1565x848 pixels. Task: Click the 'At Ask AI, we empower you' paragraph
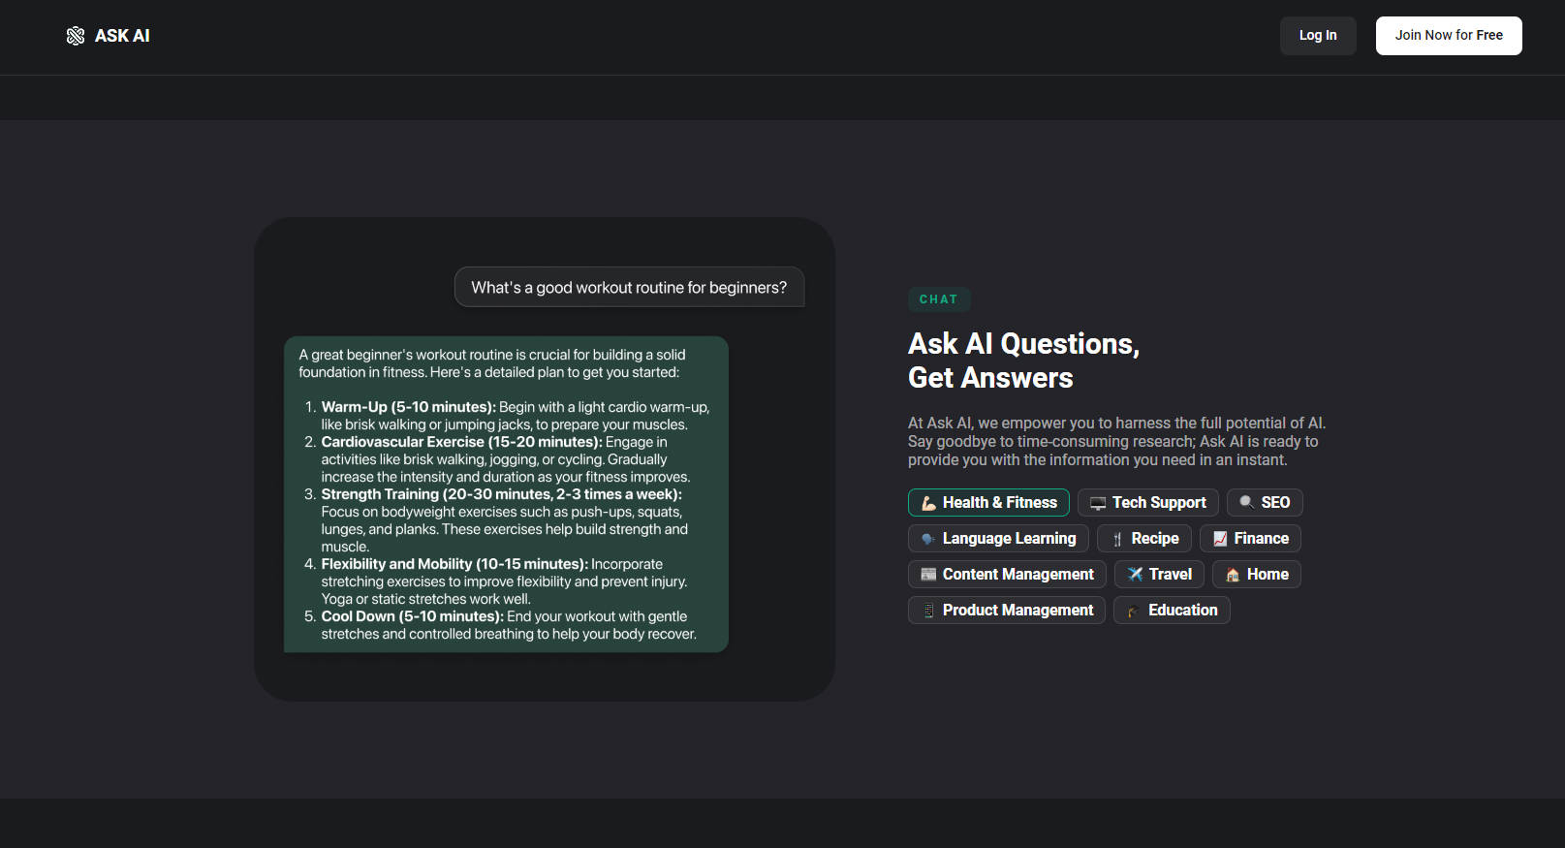pos(1116,442)
